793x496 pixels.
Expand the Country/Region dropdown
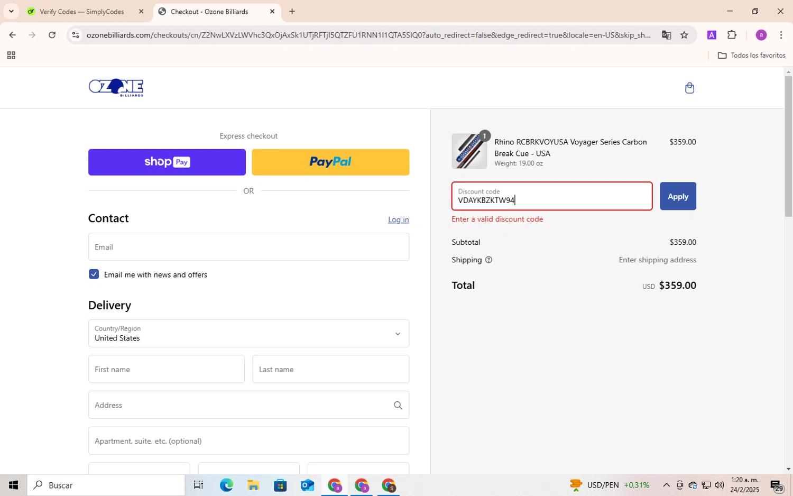(248, 333)
